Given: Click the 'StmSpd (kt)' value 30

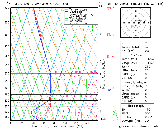Looking at the screenshot, I should (147, 121).
